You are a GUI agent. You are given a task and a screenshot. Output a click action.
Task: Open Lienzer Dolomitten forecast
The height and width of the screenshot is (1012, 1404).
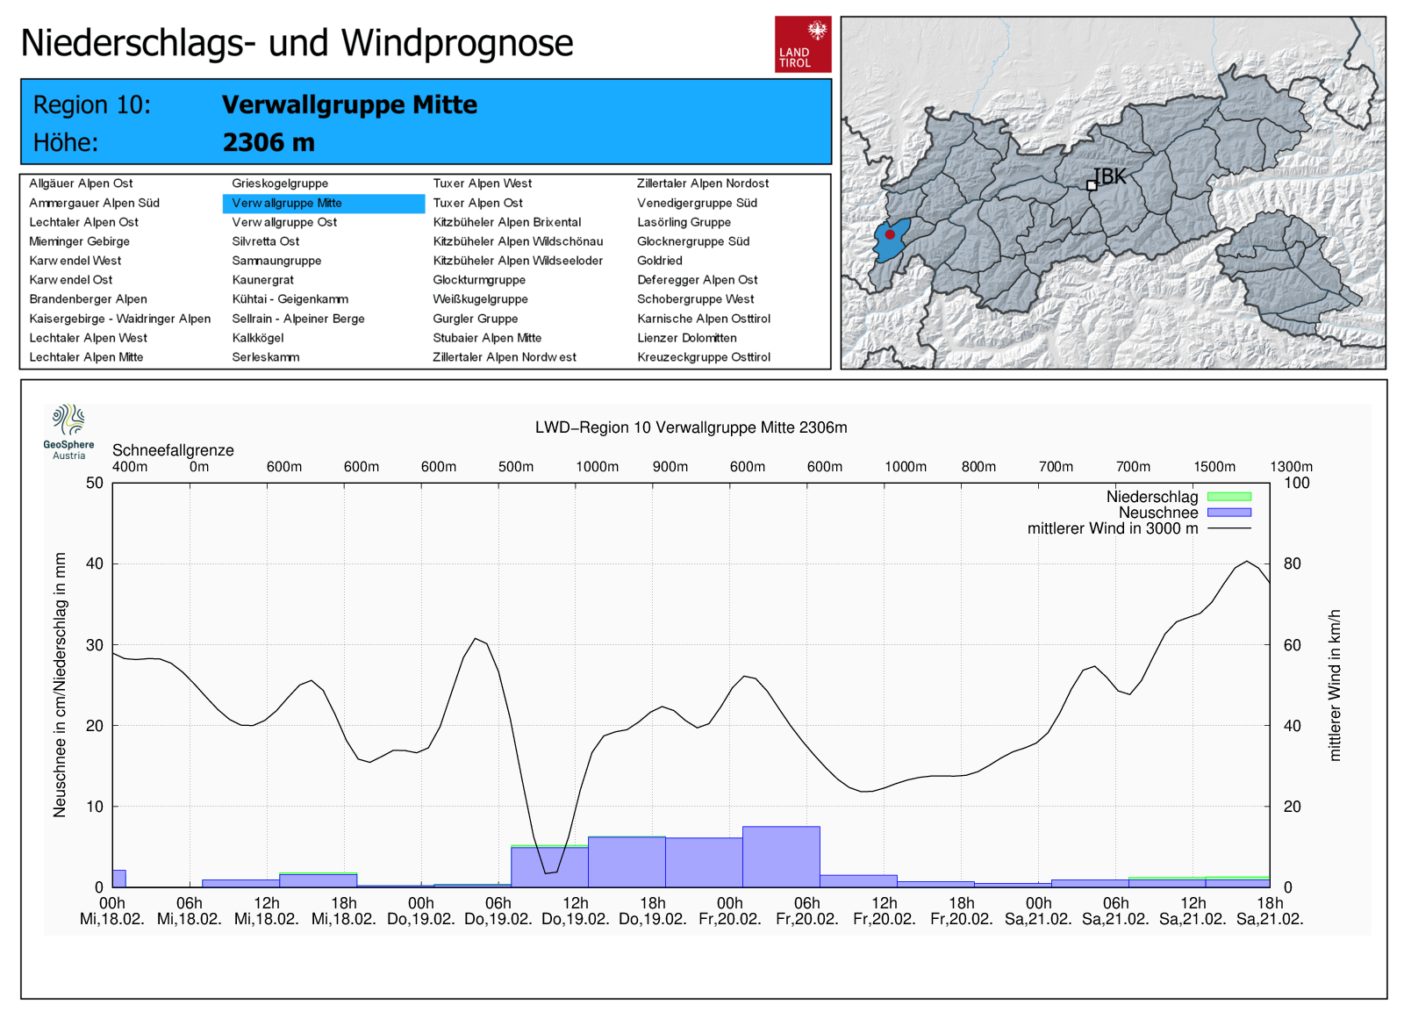click(x=687, y=338)
